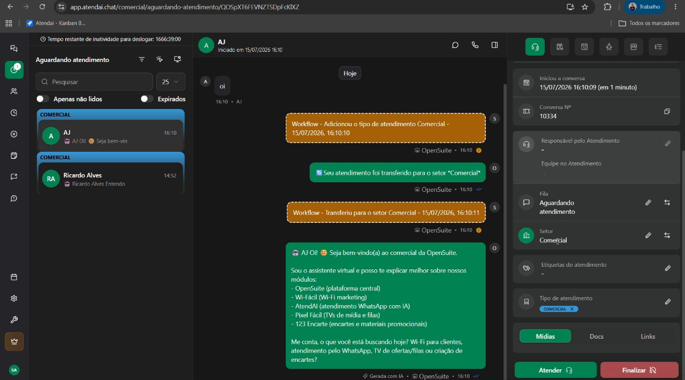Image resolution: width=685 pixels, height=380 pixels.
Task: Open the waiting queue icon with badge 1
Action: coord(14,70)
